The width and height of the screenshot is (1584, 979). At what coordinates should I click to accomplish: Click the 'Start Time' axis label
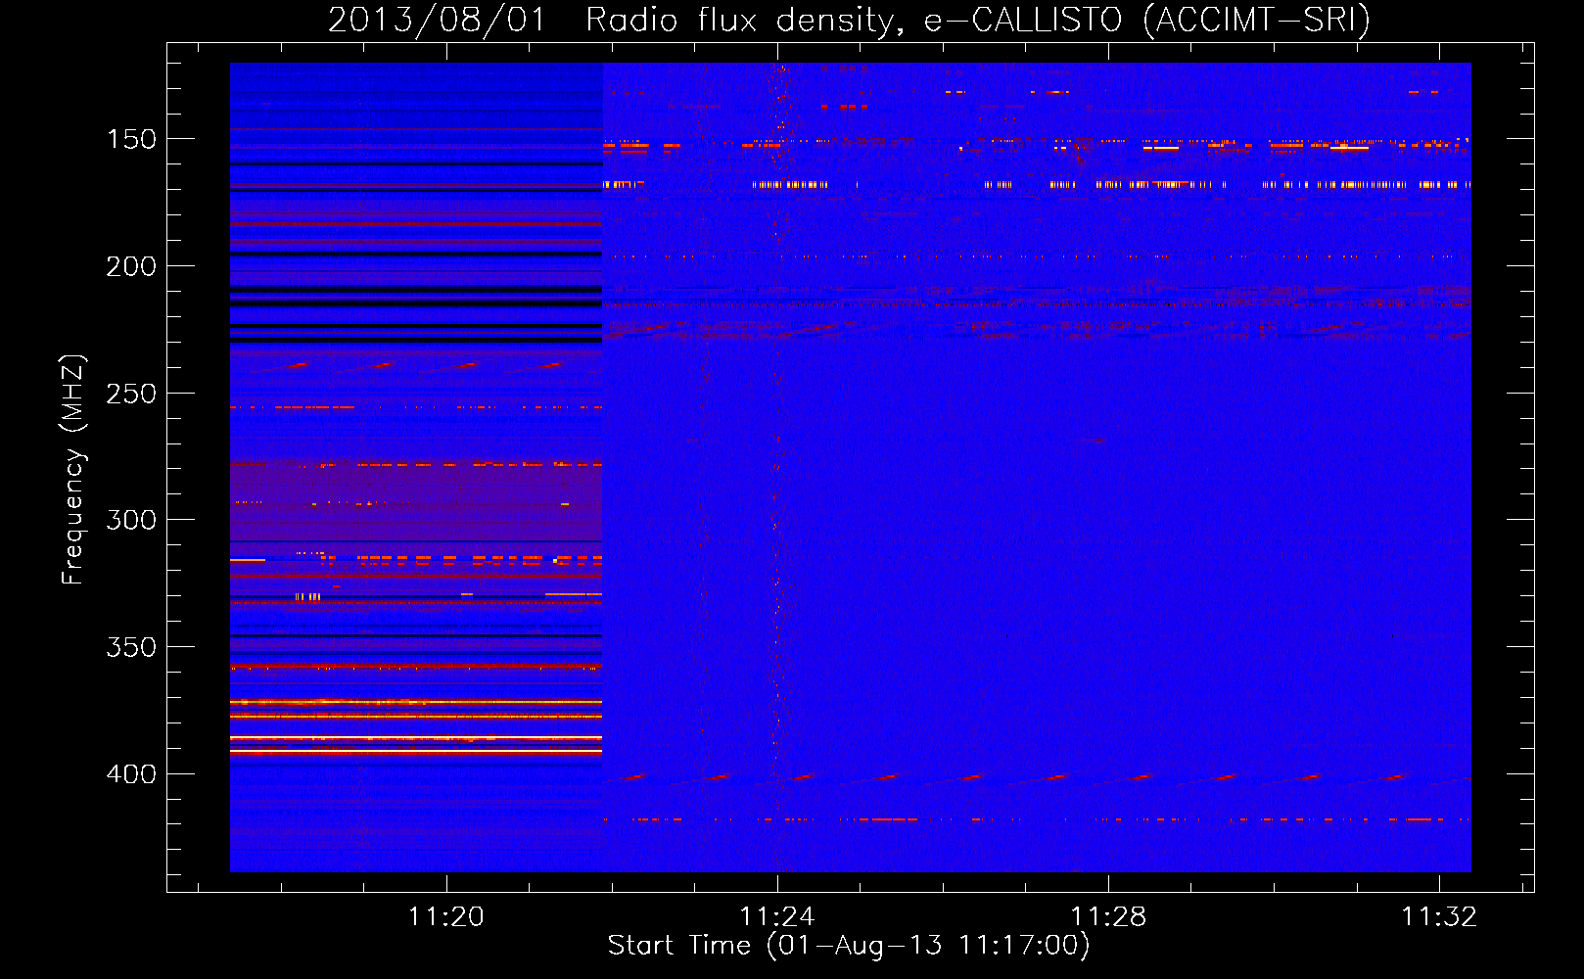tap(848, 946)
